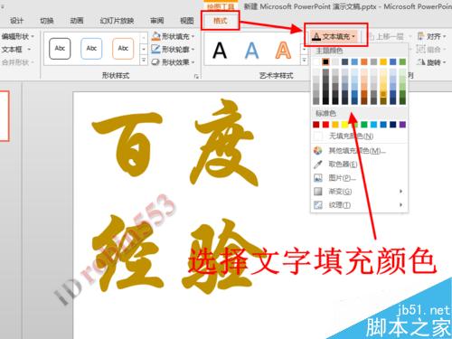Switch to the 切换 tab

[x=47, y=21]
